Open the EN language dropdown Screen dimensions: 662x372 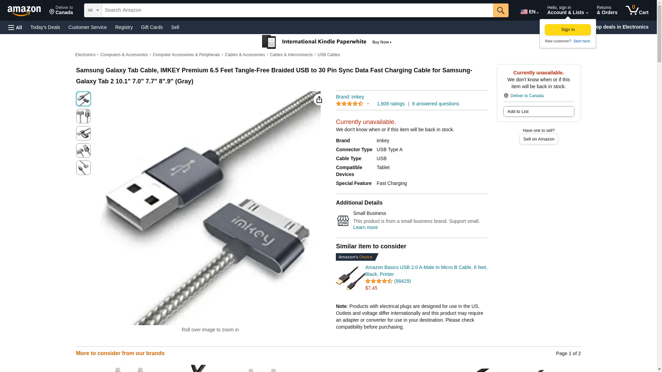click(530, 12)
